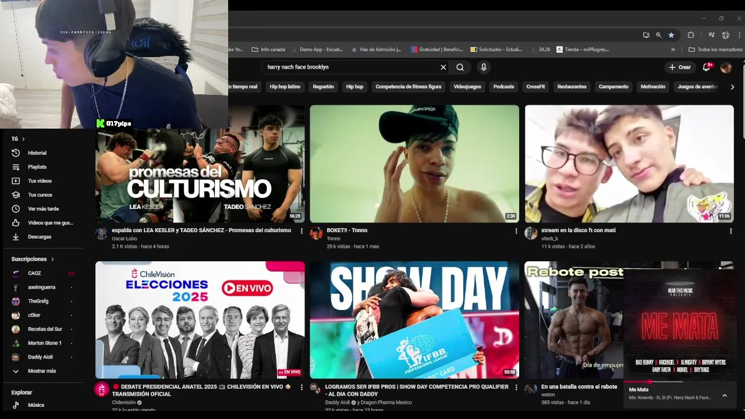Click Chilevisión channel avatar

tap(102, 389)
